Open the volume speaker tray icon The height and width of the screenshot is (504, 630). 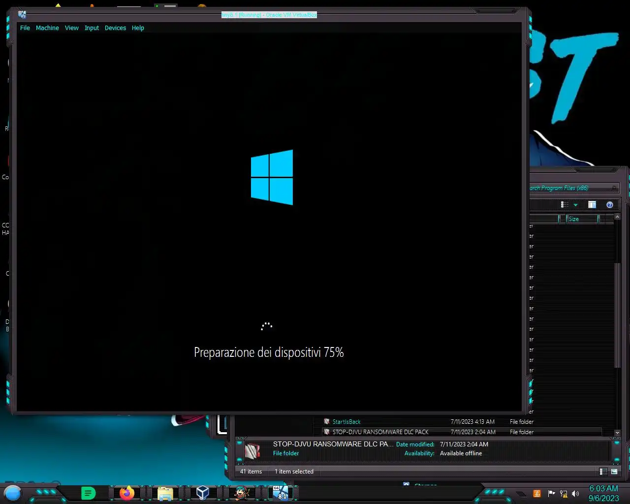[x=575, y=494]
